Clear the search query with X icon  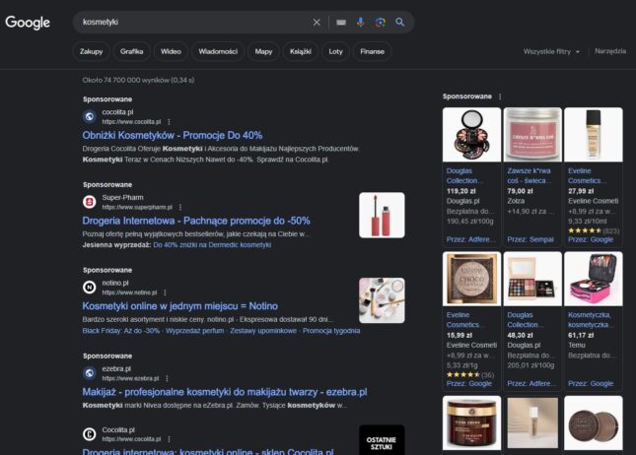(317, 23)
